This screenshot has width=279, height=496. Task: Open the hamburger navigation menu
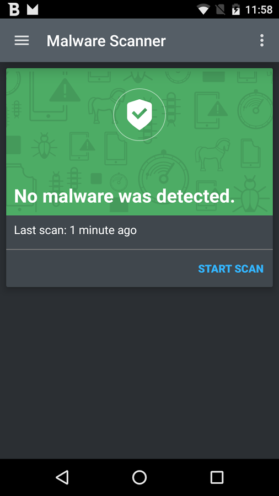coord(22,40)
